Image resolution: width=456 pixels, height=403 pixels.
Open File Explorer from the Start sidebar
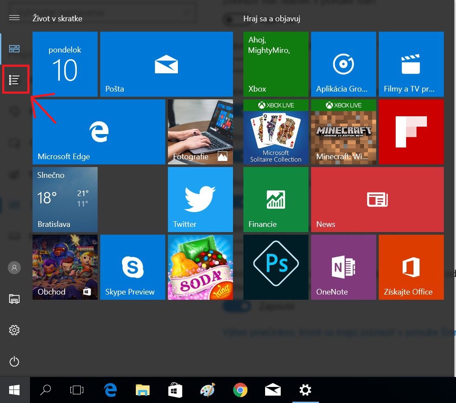pyautogui.click(x=14, y=299)
